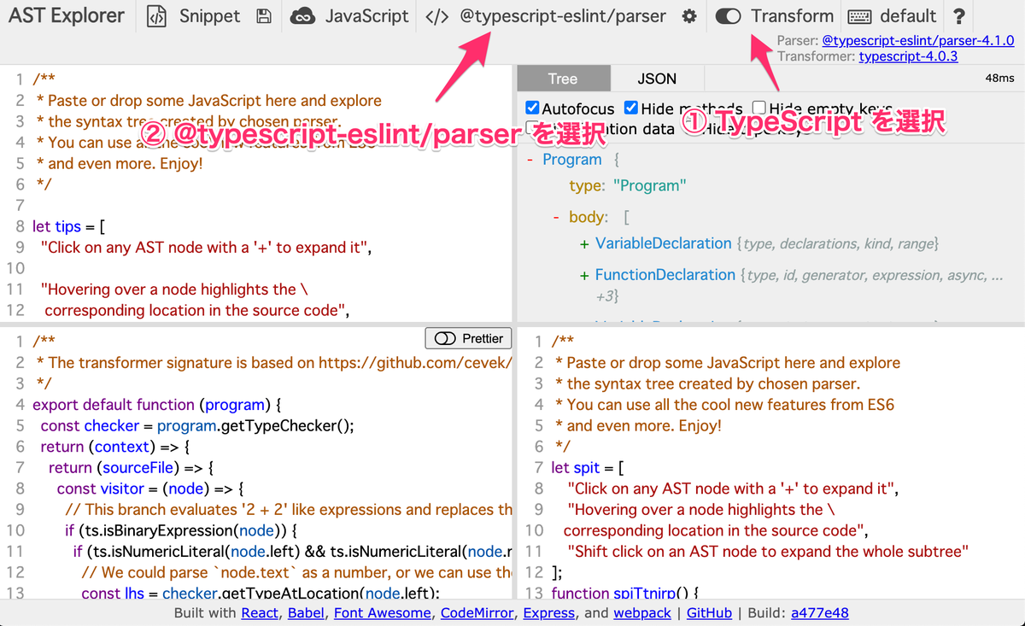Open the GitHub footer link
1025x626 pixels.
709,613
